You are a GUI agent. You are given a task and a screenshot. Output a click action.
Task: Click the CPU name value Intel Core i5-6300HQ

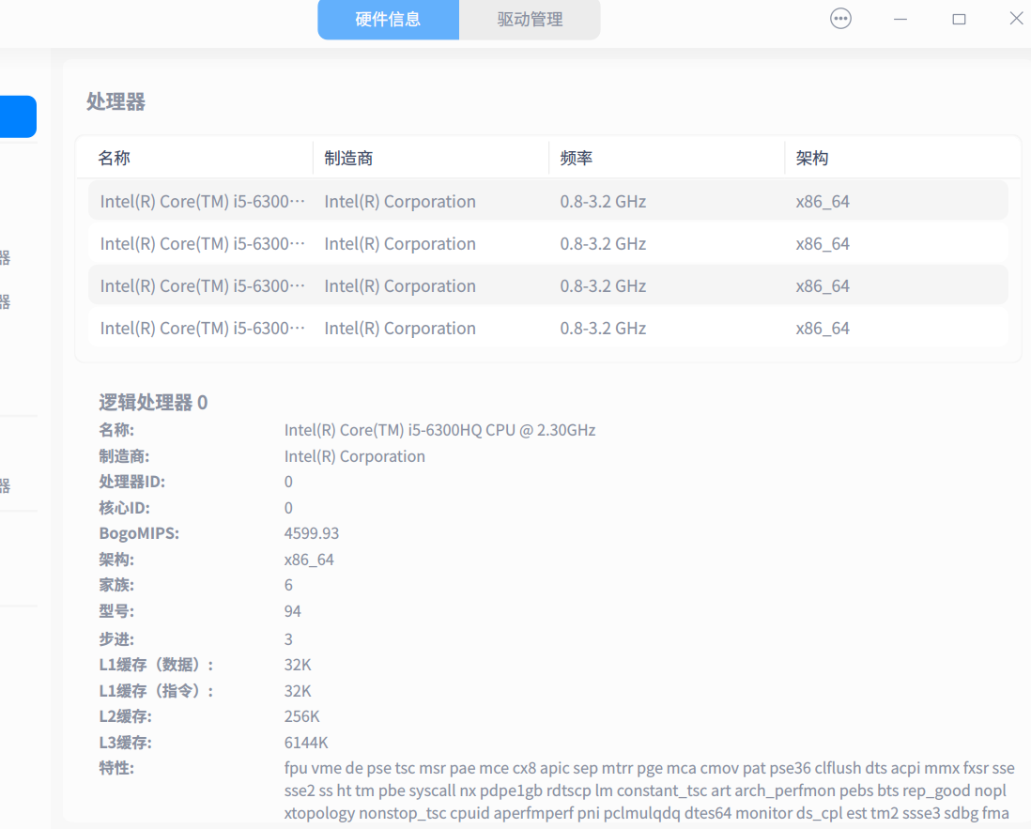(440, 429)
